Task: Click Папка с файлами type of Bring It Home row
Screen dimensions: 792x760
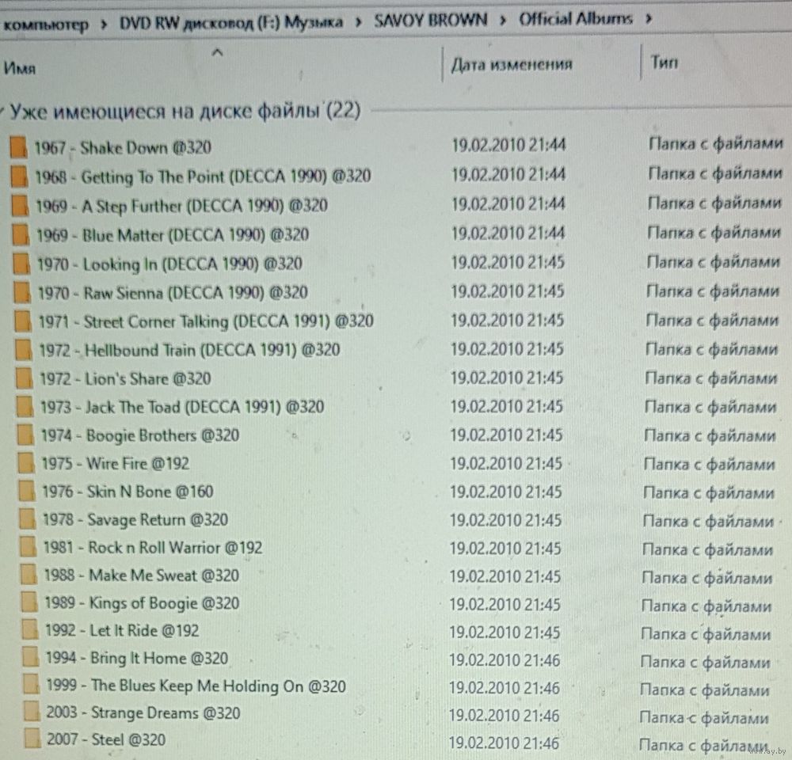Action: 706,661
